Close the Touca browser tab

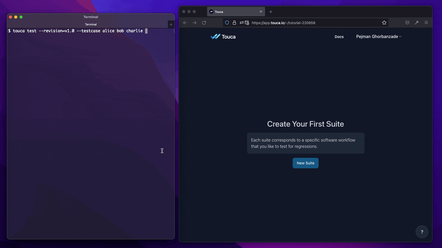coord(261,12)
